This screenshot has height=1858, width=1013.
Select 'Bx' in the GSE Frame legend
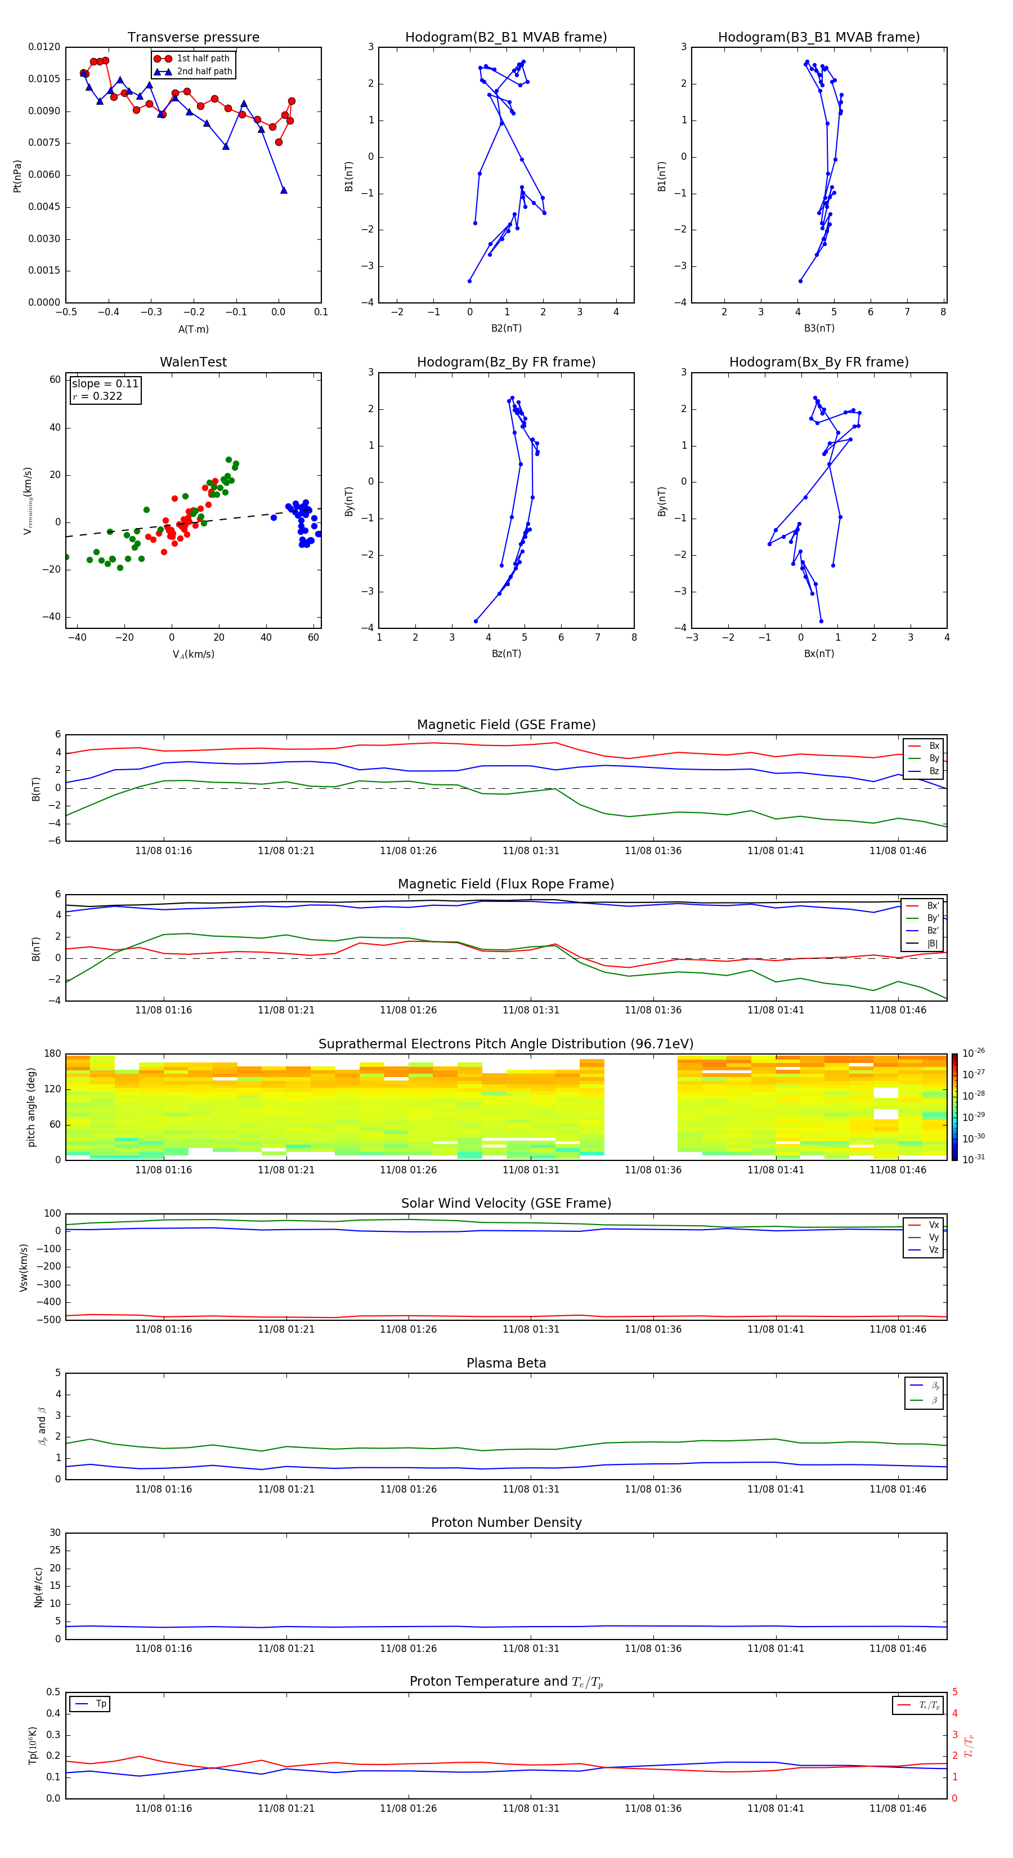click(924, 746)
